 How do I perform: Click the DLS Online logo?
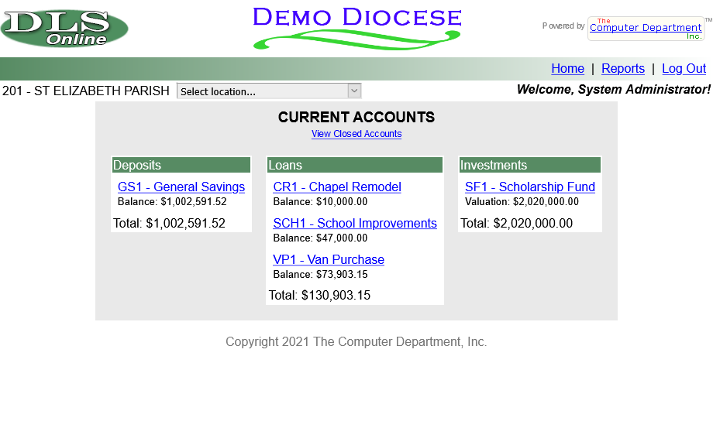64,28
